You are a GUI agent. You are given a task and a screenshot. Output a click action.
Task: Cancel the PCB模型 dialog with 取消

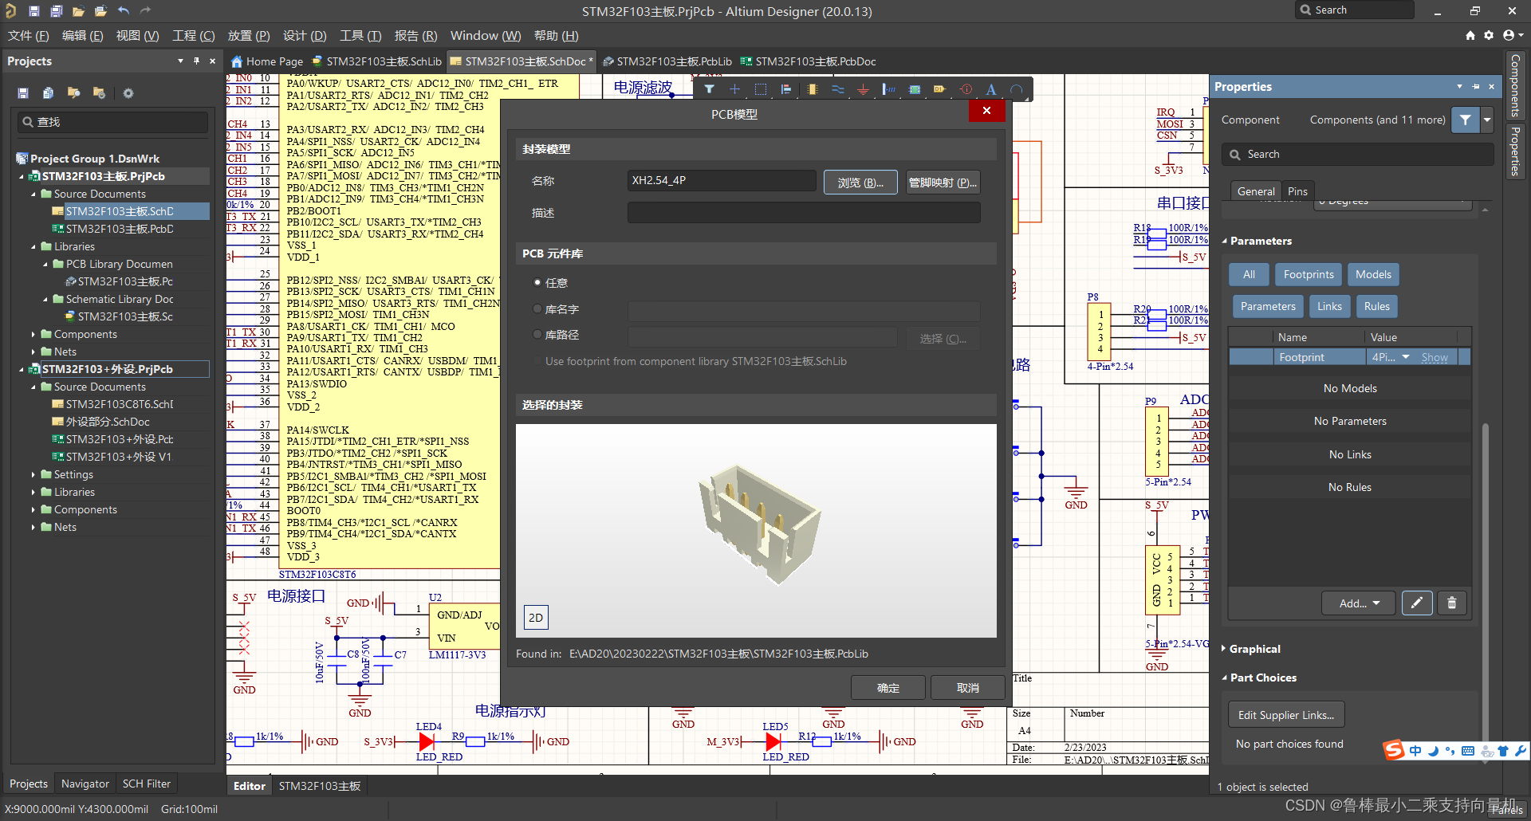[968, 688]
